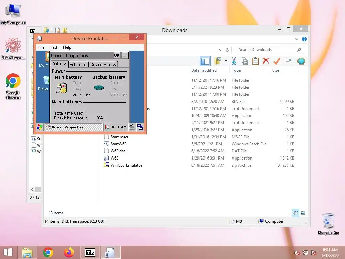The image size is (345, 259).
Task: Select the Start.mscr file
Action: point(119,137)
